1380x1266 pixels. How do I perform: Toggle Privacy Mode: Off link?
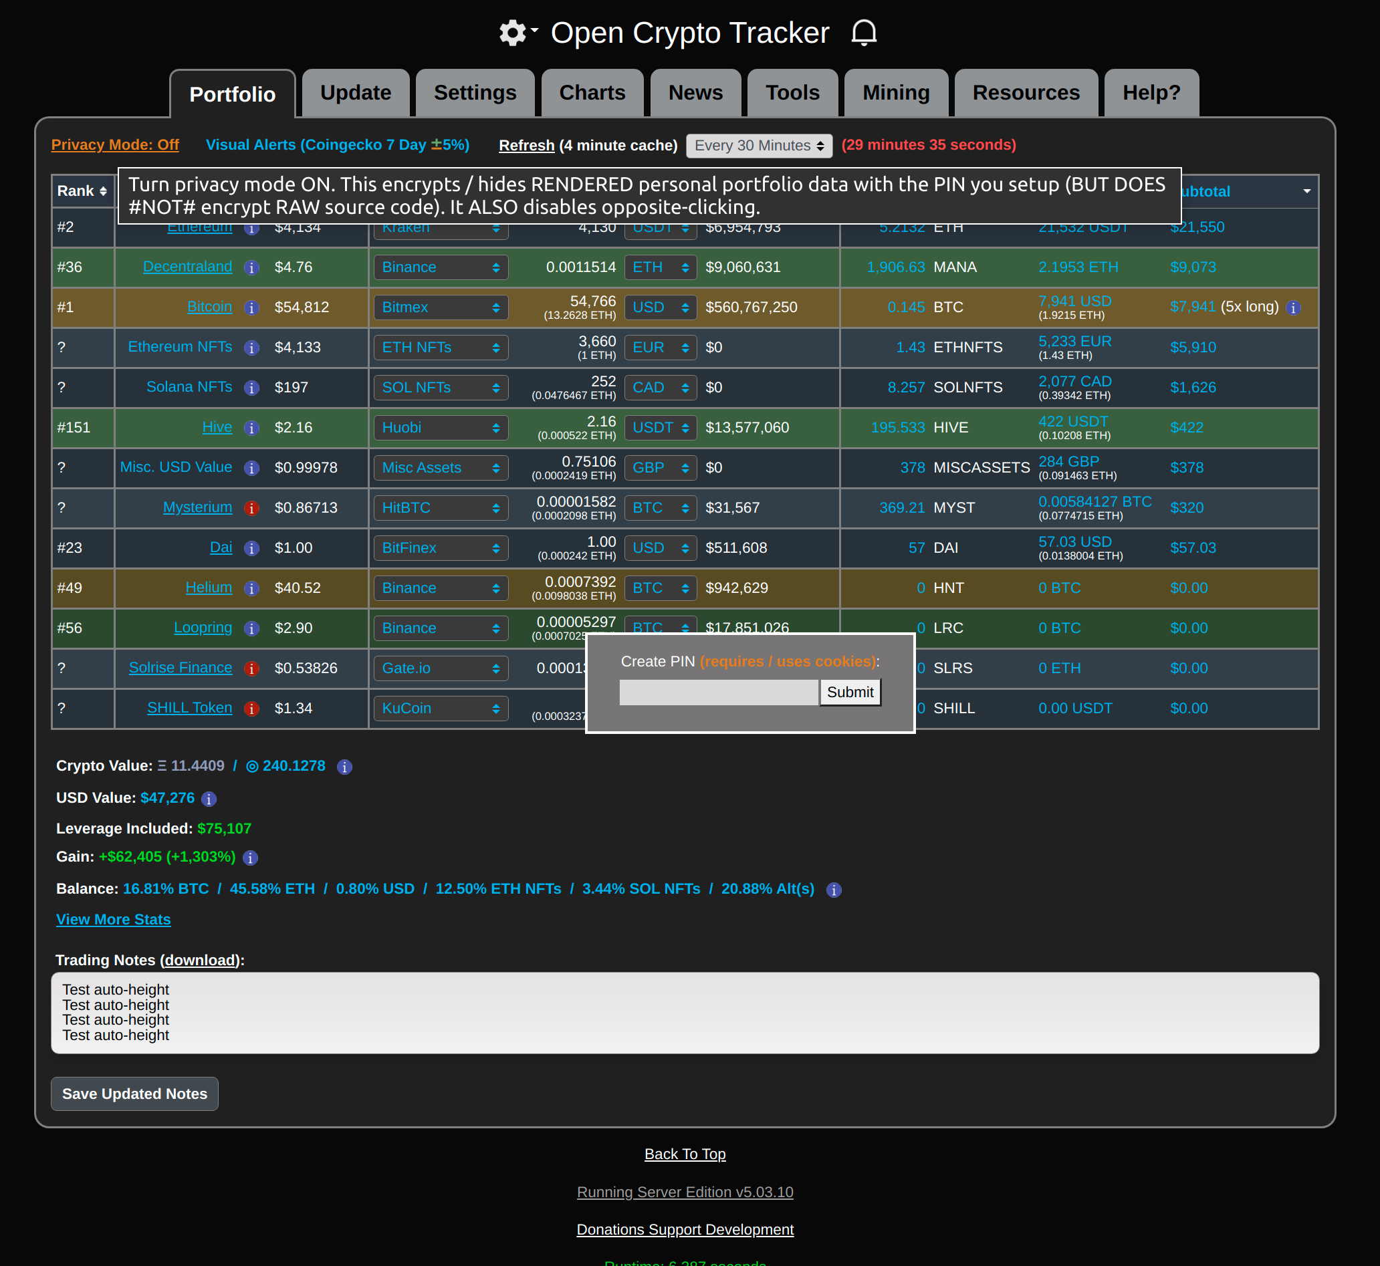coord(115,144)
